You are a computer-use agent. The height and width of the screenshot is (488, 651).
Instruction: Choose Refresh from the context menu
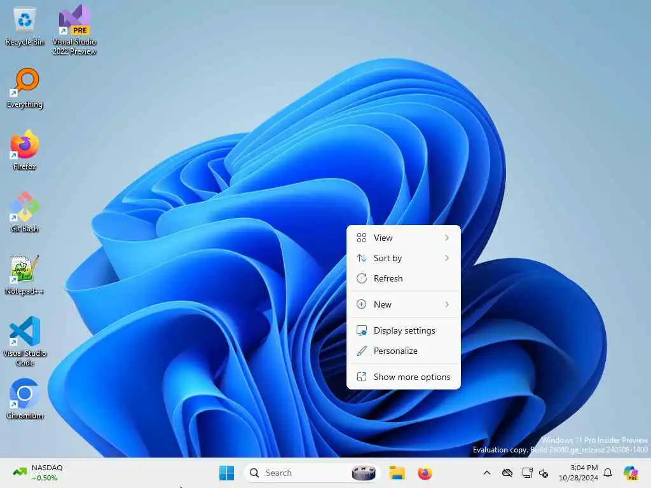point(404,278)
